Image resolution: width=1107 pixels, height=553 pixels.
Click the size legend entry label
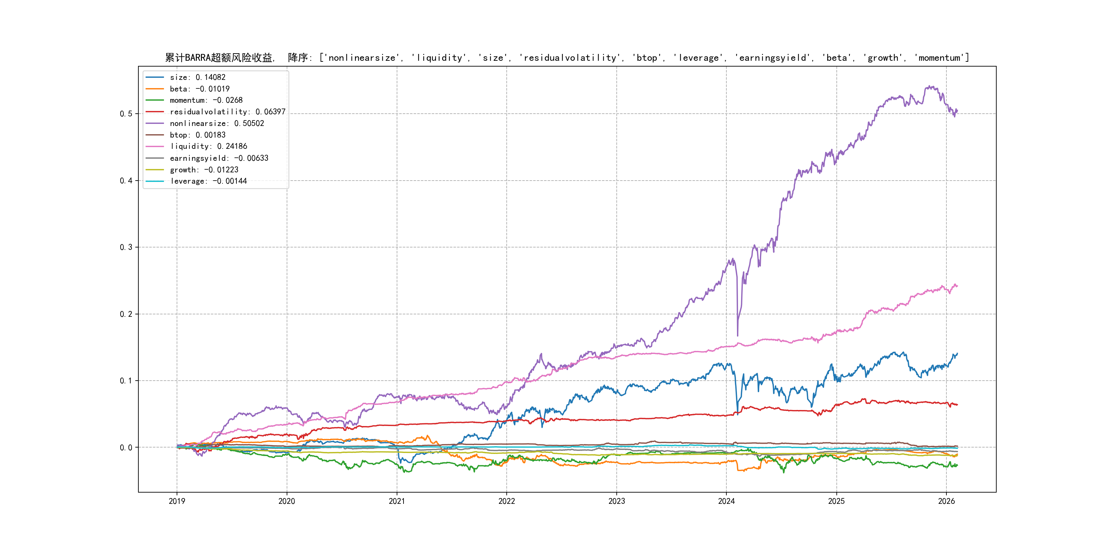[x=197, y=77]
